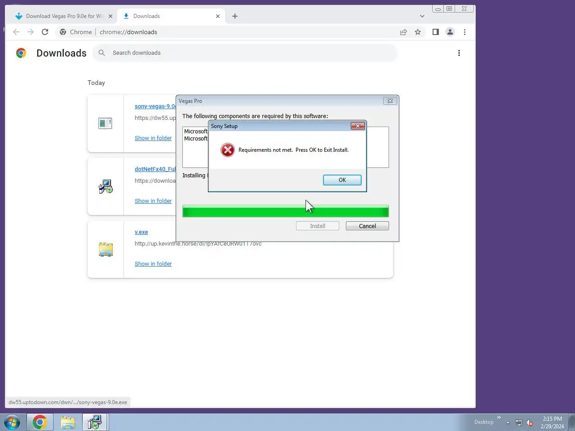The image size is (575, 431).
Task: Click the sony-vegas file icon
Action: (105, 123)
